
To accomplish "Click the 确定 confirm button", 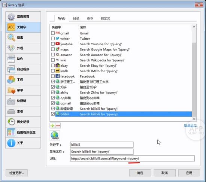I will (x=140, y=173).
